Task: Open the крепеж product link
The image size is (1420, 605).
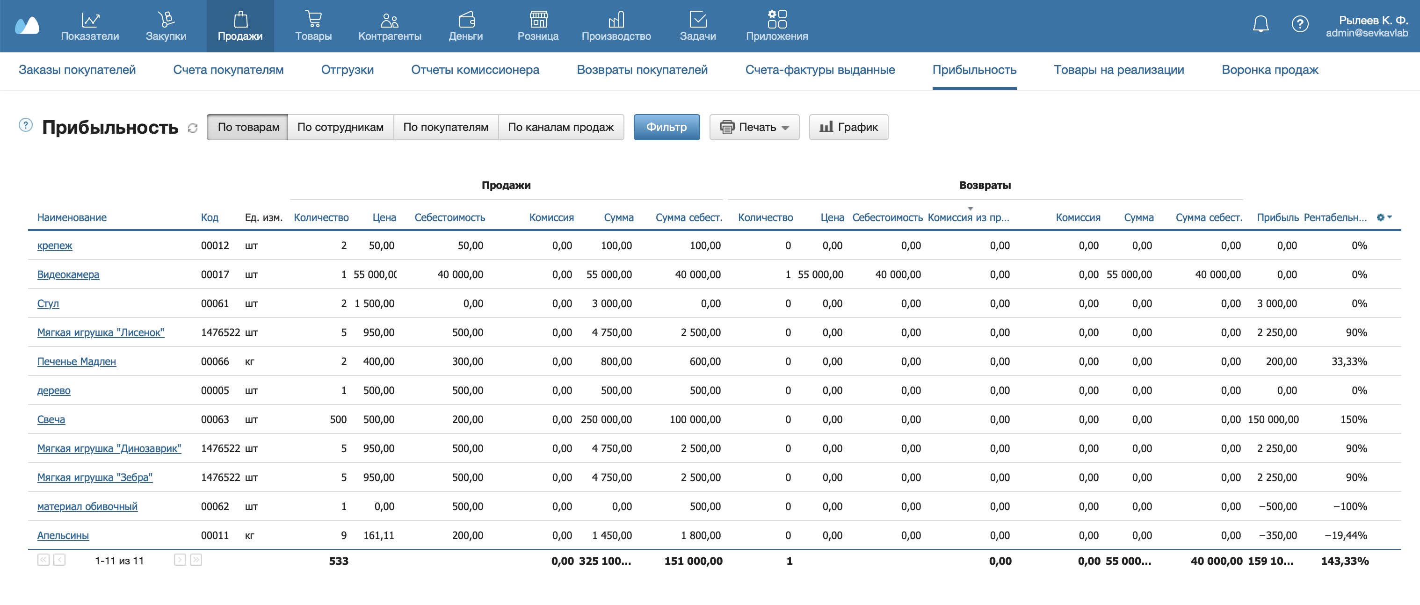Action: [x=55, y=245]
